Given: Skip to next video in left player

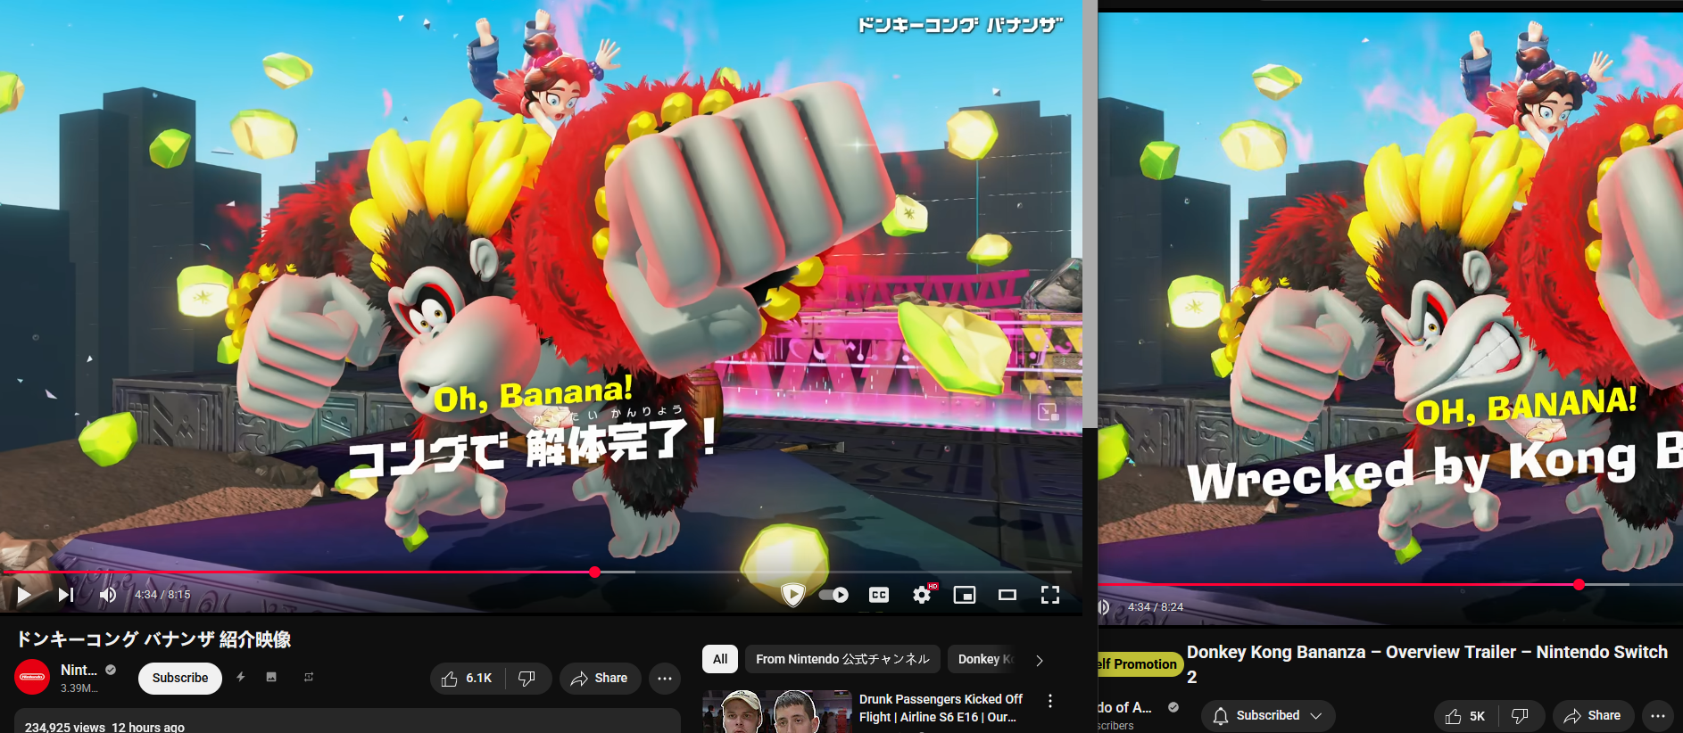Looking at the screenshot, I should click(x=66, y=595).
